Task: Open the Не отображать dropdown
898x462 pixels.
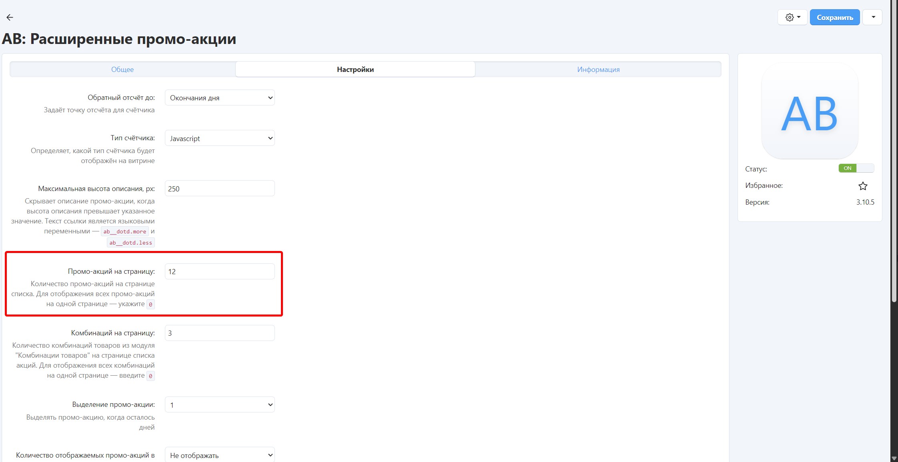Action: click(220, 455)
